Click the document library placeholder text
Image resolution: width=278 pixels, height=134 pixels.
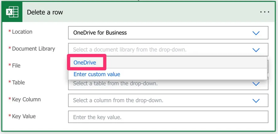tap(130, 49)
